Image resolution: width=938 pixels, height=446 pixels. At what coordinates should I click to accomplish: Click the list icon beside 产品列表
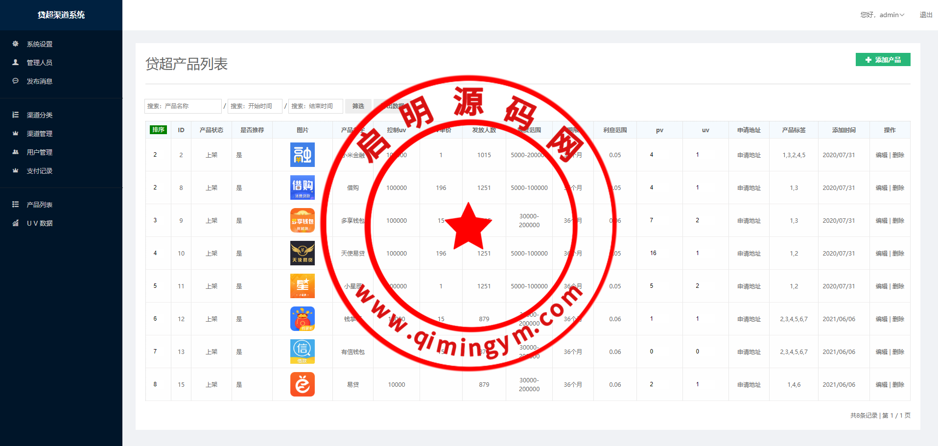pos(16,205)
